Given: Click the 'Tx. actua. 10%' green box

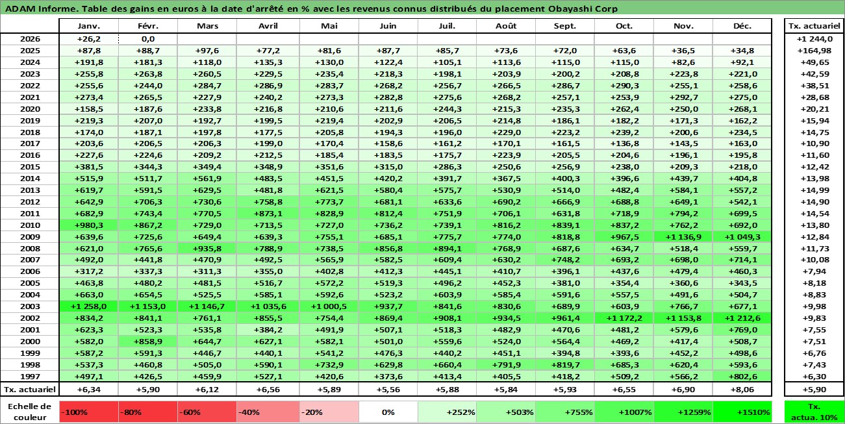Looking at the screenshot, I should [814, 412].
